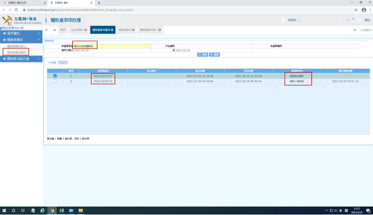Open the 申请单类型 yellow dropdown field
The height and width of the screenshot is (215, 373).
tap(112, 46)
